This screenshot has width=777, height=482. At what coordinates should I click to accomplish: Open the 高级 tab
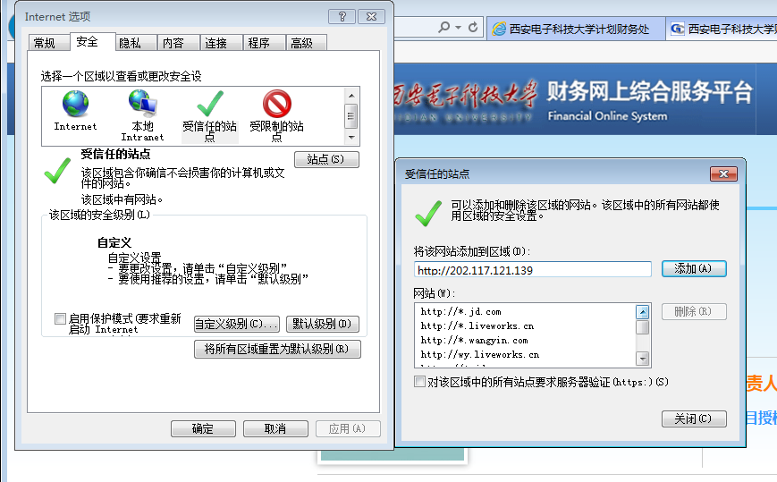point(301,43)
